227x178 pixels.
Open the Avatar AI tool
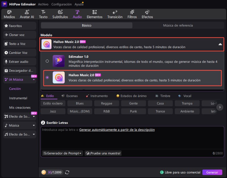pos(27,14)
